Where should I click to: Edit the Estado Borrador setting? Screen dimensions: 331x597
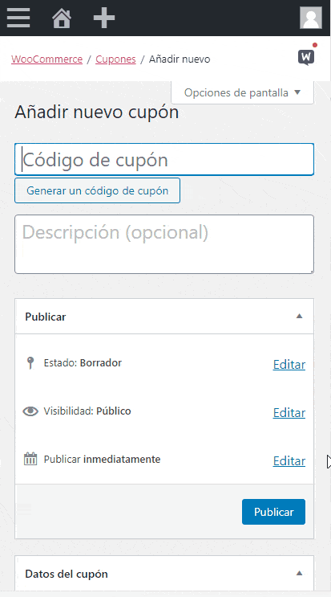[x=289, y=364]
